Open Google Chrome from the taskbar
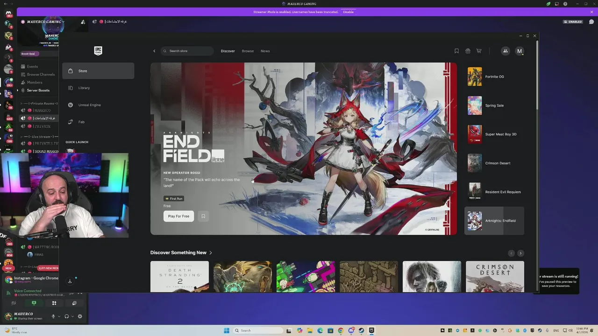This screenshot has width=598, height=336. coord(341,330)
